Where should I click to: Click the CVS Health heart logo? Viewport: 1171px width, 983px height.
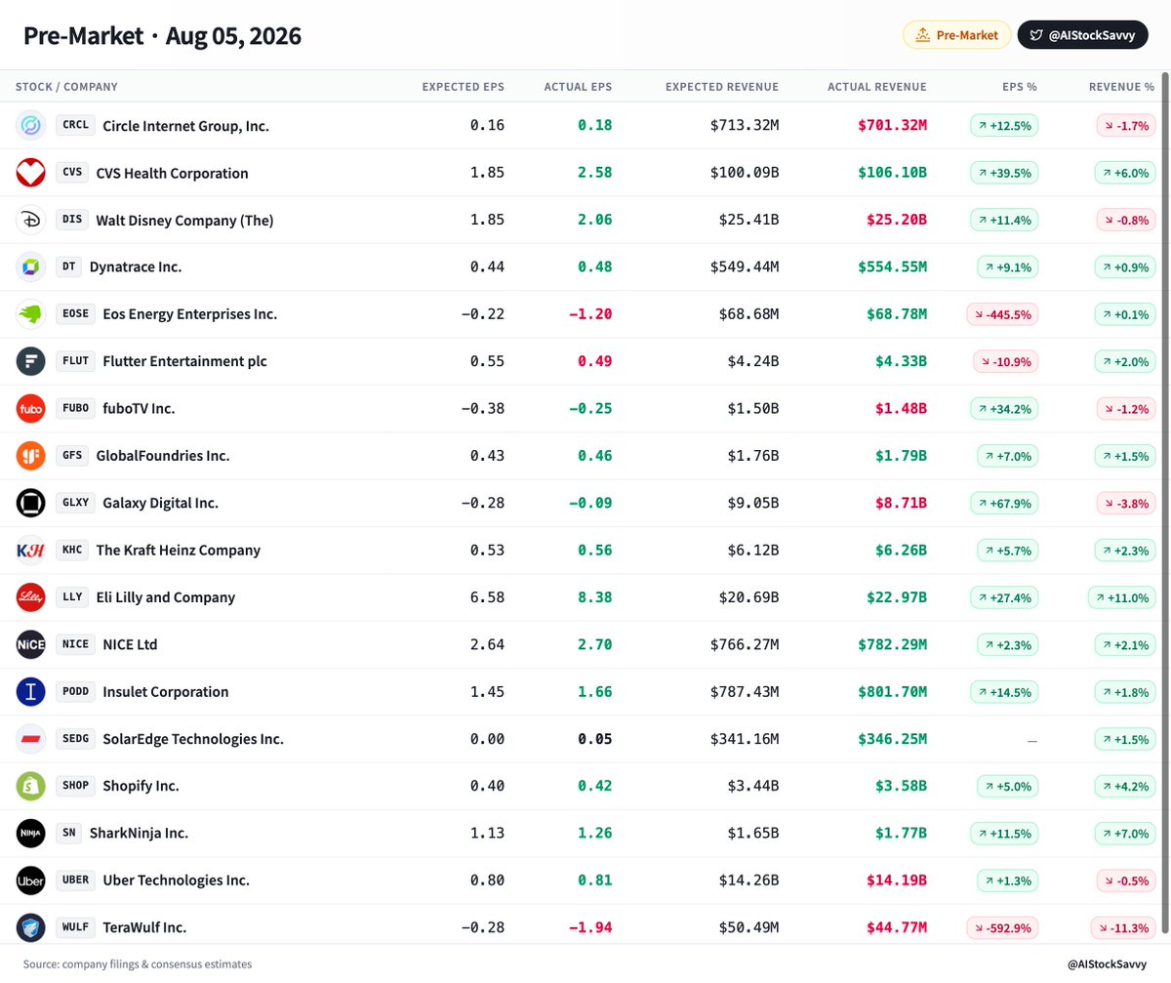(x=30, y=173)
